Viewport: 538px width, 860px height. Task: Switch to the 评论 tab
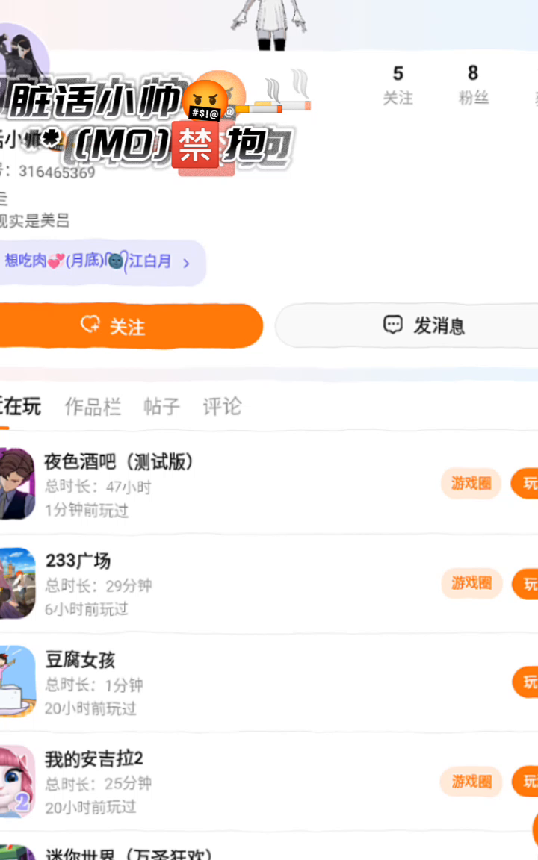point(222,406)
